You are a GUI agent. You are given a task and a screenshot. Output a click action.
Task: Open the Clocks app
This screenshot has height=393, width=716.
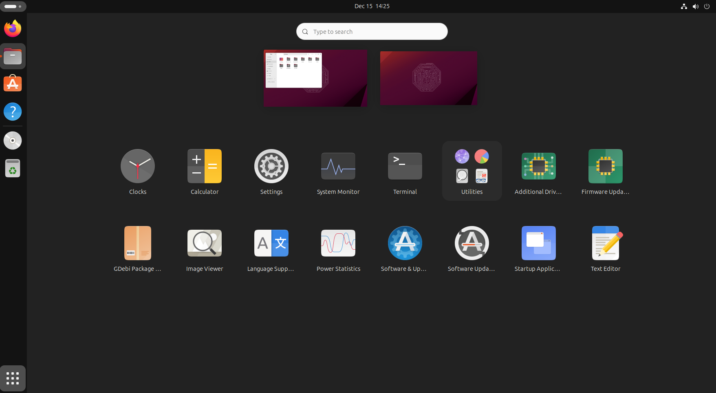click(138, 166)
